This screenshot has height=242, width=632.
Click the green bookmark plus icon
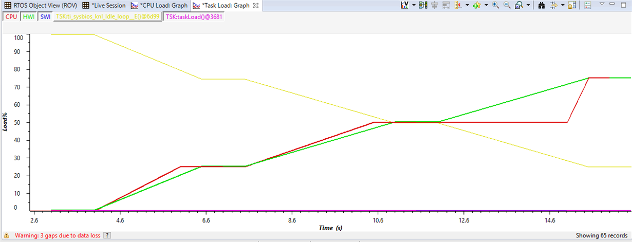coord(477,5)
